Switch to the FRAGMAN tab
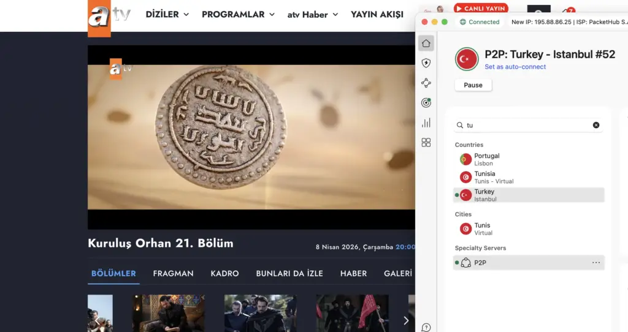 [173, 273]
